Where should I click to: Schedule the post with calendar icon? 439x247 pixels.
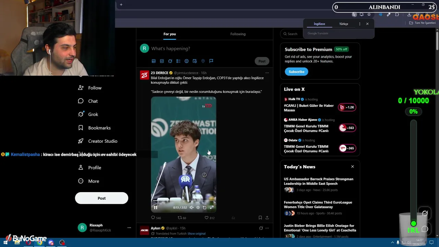(195, 61)
